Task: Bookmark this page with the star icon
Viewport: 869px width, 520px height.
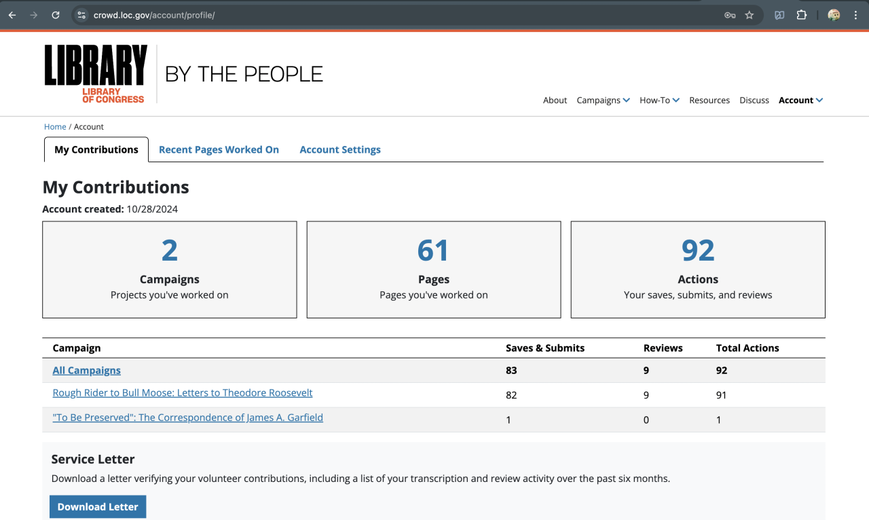Action: [x=750, y=15]
